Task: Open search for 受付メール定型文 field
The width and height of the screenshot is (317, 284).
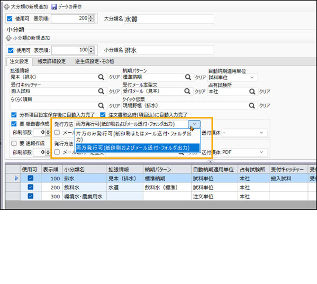Action: tap(187, 91)
